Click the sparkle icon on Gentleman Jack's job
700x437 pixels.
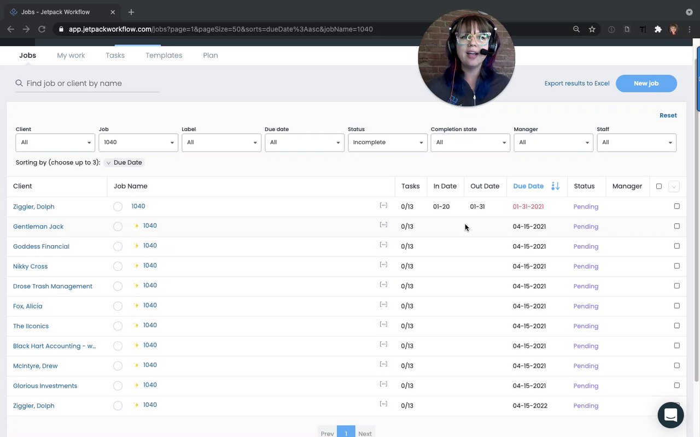(136, 226)
